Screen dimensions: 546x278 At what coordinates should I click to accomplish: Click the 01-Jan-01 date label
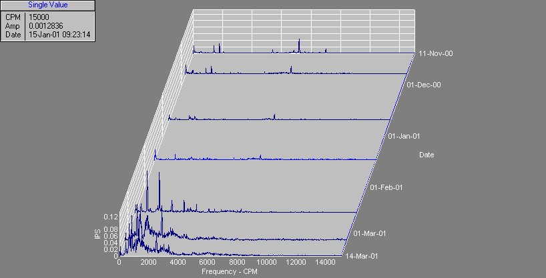404,137
